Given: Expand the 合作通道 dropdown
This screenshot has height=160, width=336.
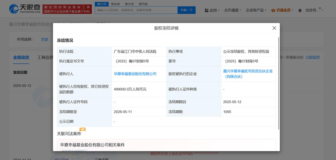Looking at the screenshot, I should pos(233,10).
